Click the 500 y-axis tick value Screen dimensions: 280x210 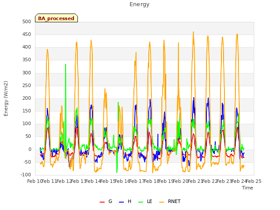click(x=27, y=21)
